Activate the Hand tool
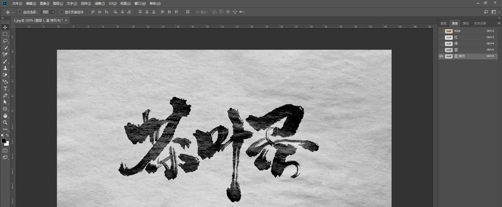Screen dimensions: 502x207 (5, 115)
